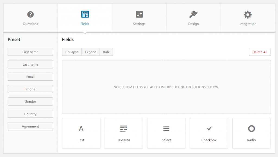This screenshot has width=278, height=157.
Task: Add a Text field using the A icon
Action: click(x=81, y=129)
